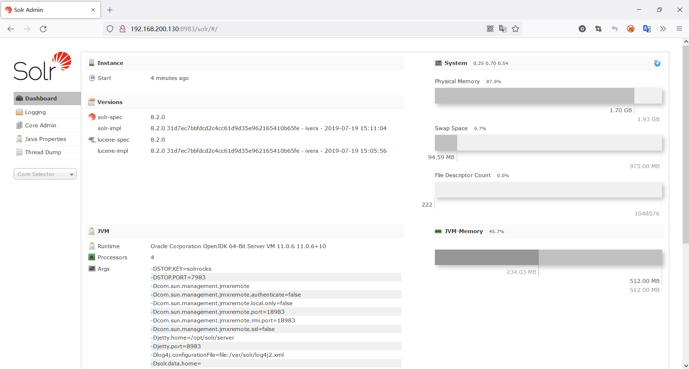Screen dimensions: 689x369
Task: Click the System monitor icon
Action: 438,63
